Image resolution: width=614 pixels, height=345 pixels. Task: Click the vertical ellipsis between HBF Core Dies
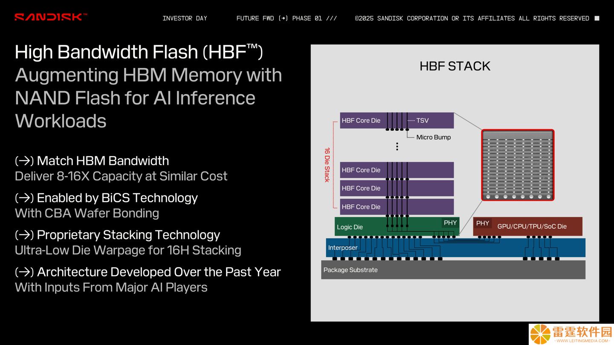(x=397, y=146)
